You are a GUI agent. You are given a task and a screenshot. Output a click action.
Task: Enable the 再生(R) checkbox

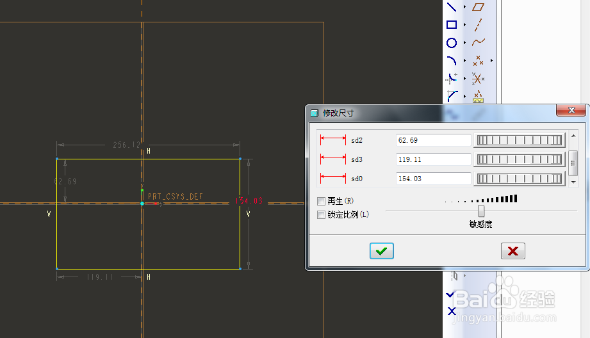pos(321,202)
